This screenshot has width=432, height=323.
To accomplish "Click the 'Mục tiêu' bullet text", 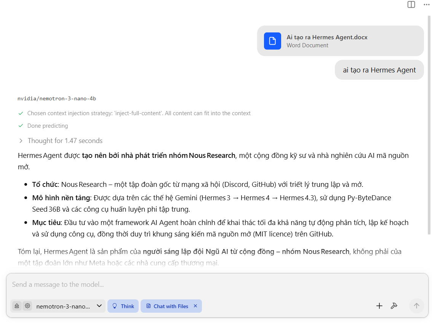I will point(220,228).
